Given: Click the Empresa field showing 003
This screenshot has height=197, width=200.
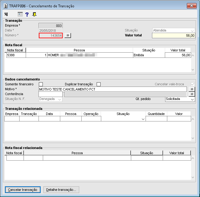Looking at the screenshot, I should (51, 26).
